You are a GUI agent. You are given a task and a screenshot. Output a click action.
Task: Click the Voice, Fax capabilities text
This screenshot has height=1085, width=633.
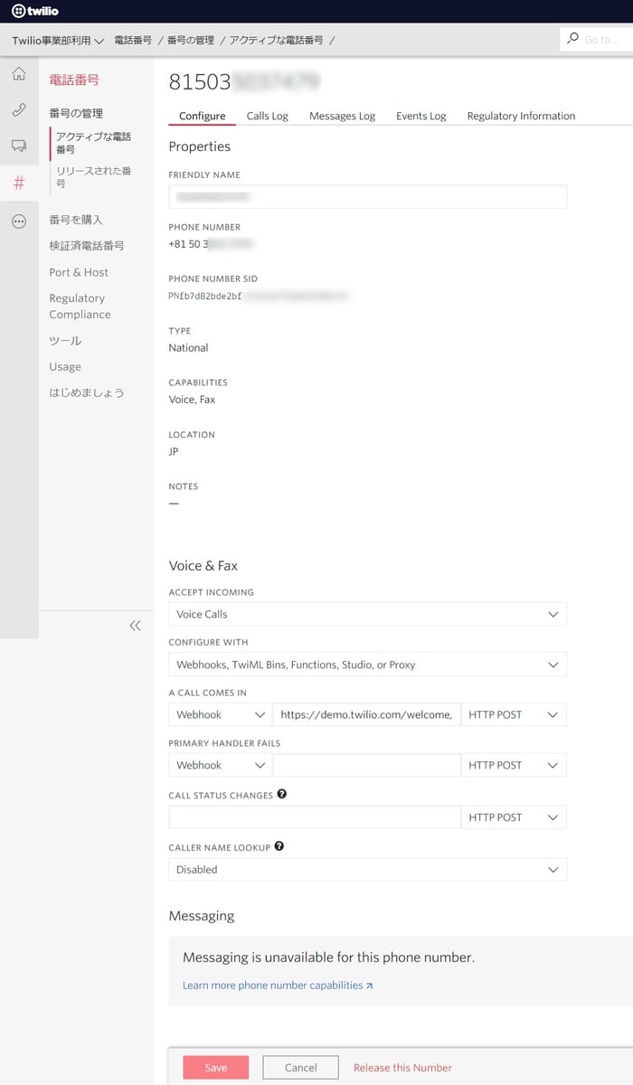192,400
